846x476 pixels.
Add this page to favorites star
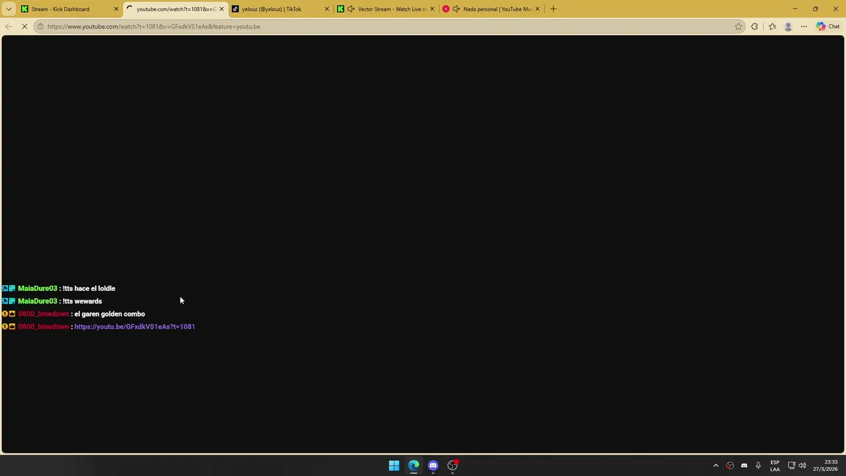(738, 26)
